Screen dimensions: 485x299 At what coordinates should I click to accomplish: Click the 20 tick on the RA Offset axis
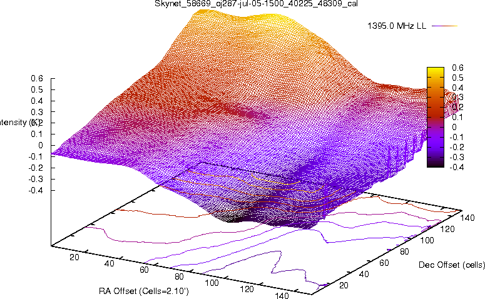pos(74,256)
